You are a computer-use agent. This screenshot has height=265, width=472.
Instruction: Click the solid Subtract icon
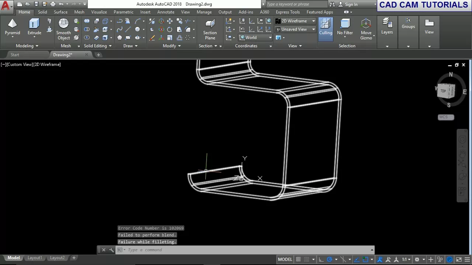87,29
